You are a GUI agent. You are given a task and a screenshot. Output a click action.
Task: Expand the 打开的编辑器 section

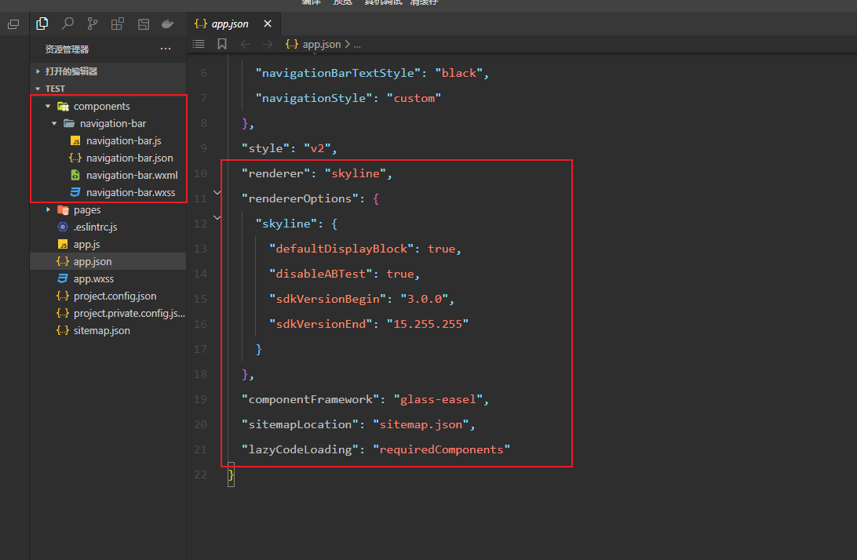108,71
